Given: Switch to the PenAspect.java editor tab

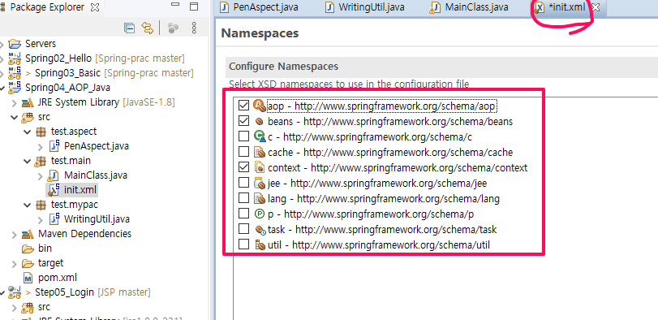Looking at the screenshot, I should point(260,7).
